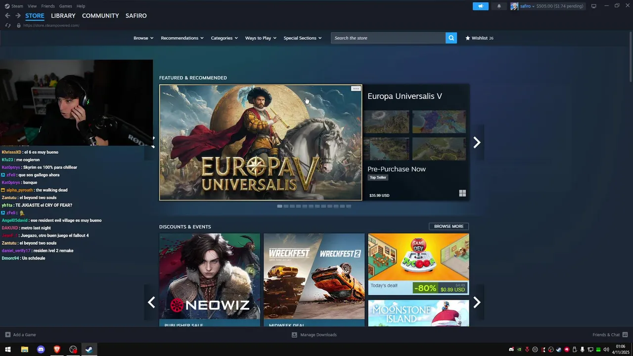Click the safiro profile avatar
Image resolution: width=633 pixels, height=356 pixels.
pyautogui.click(x=514, y=6)
